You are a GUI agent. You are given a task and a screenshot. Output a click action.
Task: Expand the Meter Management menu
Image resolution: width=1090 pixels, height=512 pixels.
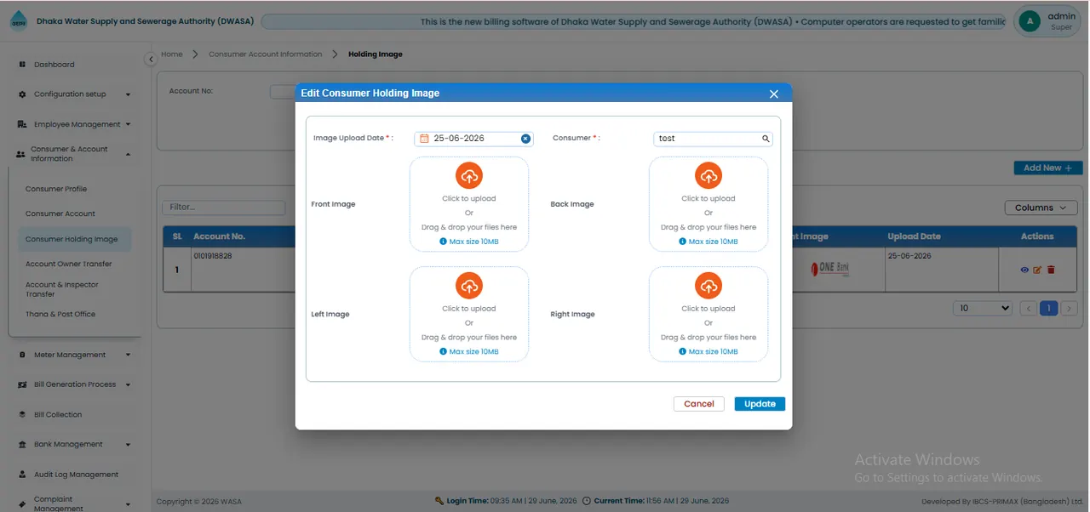click(74, 355)
